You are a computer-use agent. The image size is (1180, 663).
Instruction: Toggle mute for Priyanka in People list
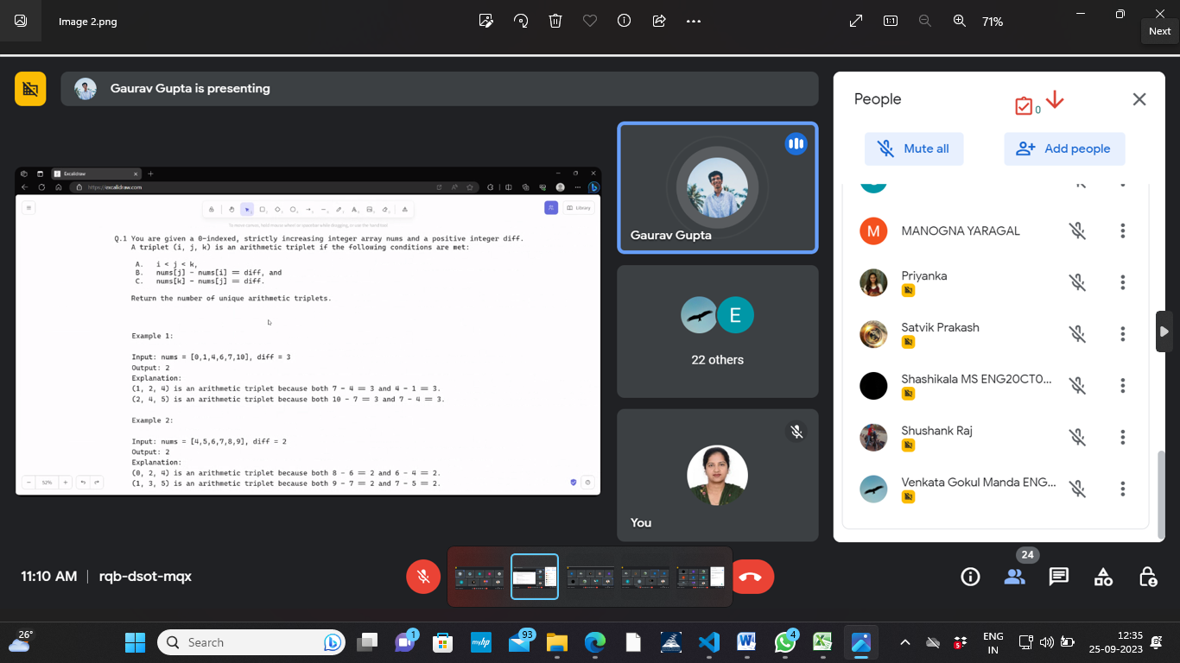pyautogui.click(x=1077, y=282)
